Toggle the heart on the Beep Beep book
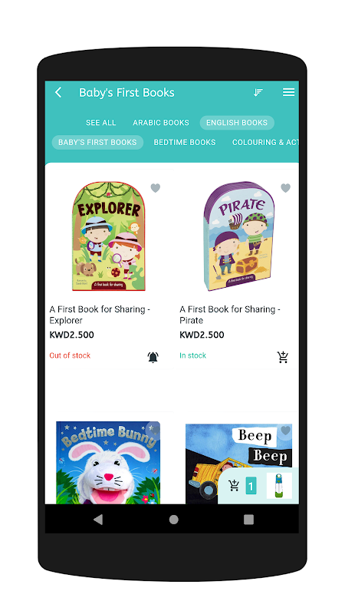Screen dimensions: 345x614 pyautogui.click(x=285, y=431)
